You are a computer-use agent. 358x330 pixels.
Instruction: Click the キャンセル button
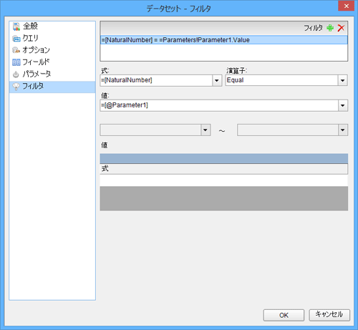click(329, 315)
